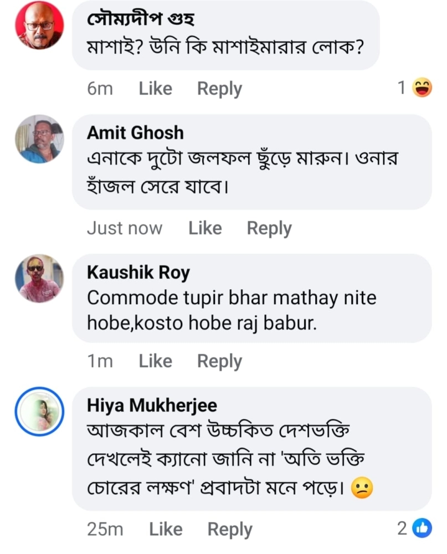Viewport: 447px width, 554px height.
Task: Open Hiya Mukherjee's profile picture
Action: click(x=39, y=412)
